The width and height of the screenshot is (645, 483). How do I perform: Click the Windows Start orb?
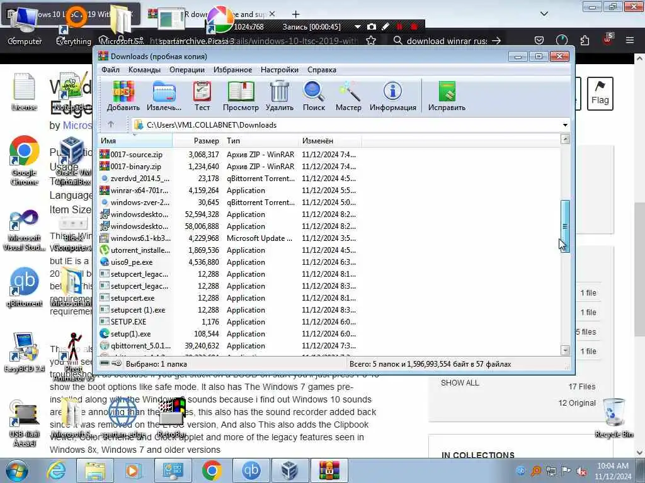pos(17,470)
